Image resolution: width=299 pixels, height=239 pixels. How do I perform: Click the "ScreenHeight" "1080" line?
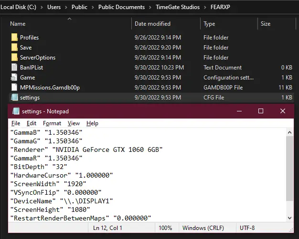tap(50, 209)
